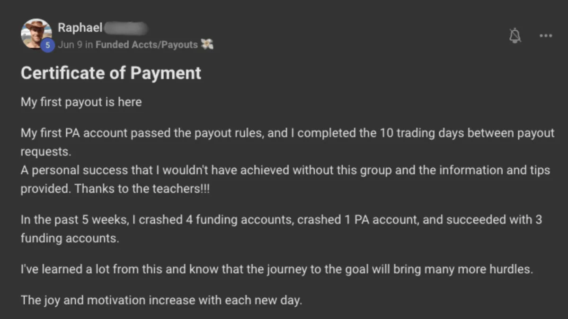Open the three-dot post options menu
The image size is (568, 319).
point(546,36)
